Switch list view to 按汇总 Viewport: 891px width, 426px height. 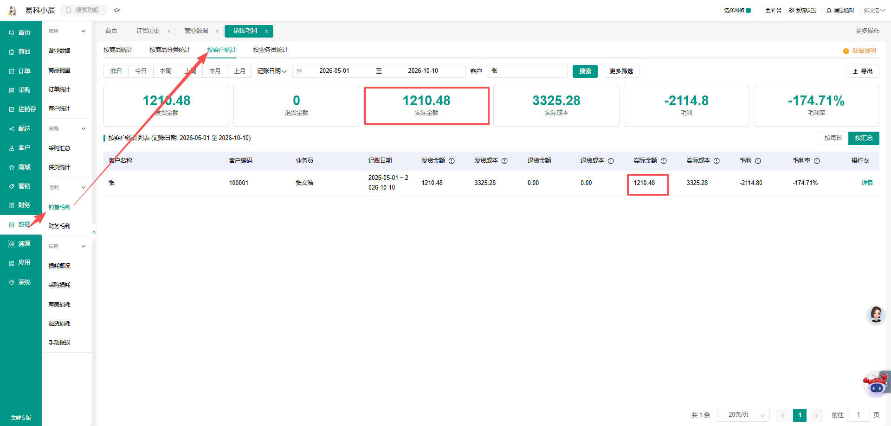(864, 138)
